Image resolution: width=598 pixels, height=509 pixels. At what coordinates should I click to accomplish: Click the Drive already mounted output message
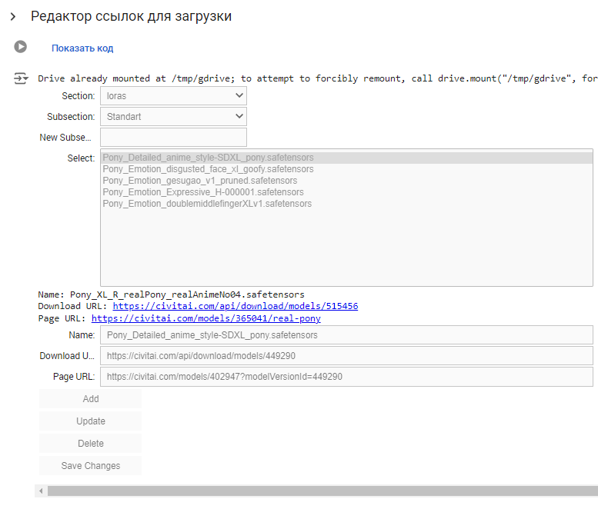tap(318, 78)
